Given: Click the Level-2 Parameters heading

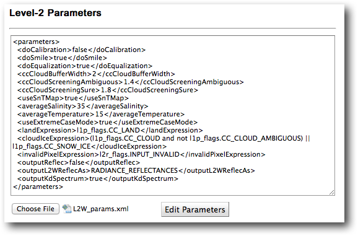Looking at the screenshot, I should [55, 13].
